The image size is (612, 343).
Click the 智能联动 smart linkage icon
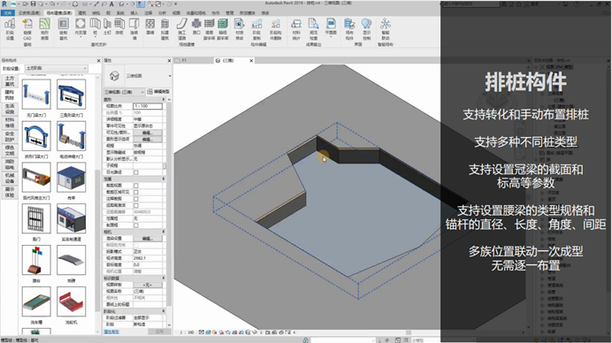(x=386, y=29)
